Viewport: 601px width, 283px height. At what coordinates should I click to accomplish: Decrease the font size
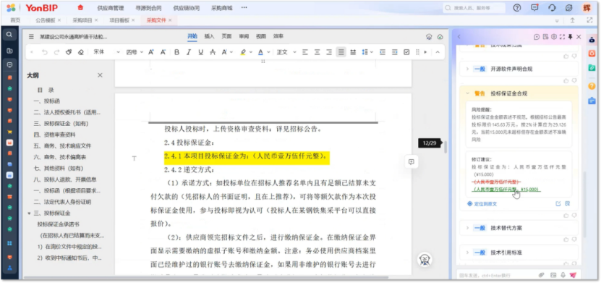(163, 52)
